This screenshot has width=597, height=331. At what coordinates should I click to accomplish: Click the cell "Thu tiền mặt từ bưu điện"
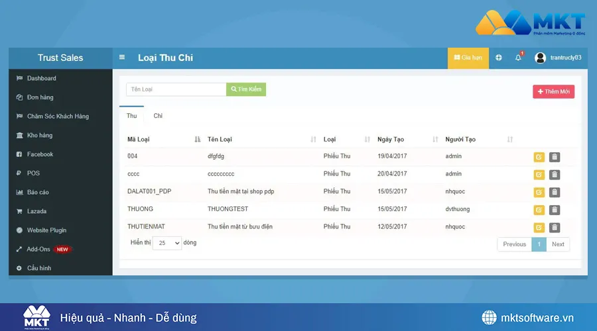coord(240,226)
